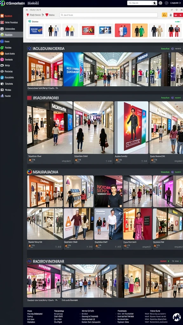Open the last strip thumbnail with red trousers

tap(174, 30)
